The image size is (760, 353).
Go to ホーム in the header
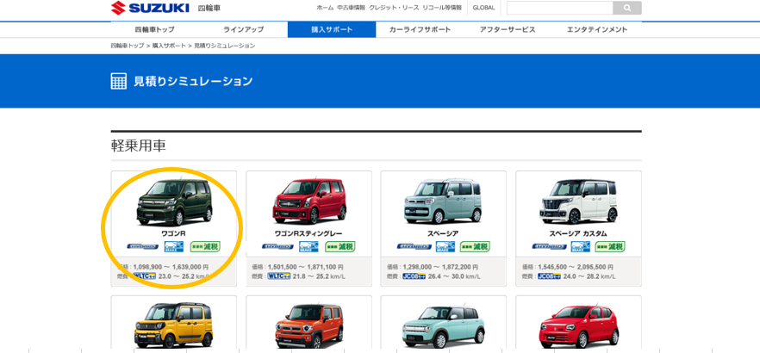pyautogui.click(x=325, y=8)
